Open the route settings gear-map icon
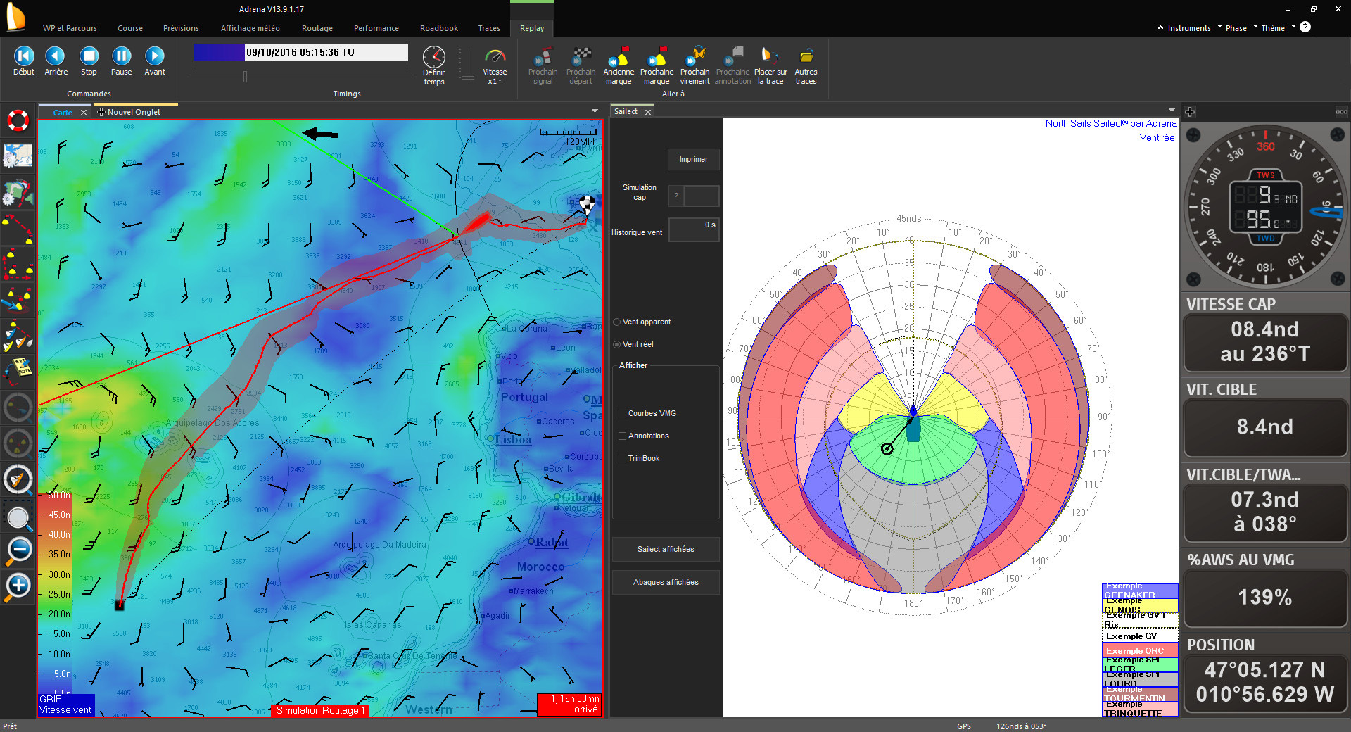1351x732 pixels. pos(18,192)
